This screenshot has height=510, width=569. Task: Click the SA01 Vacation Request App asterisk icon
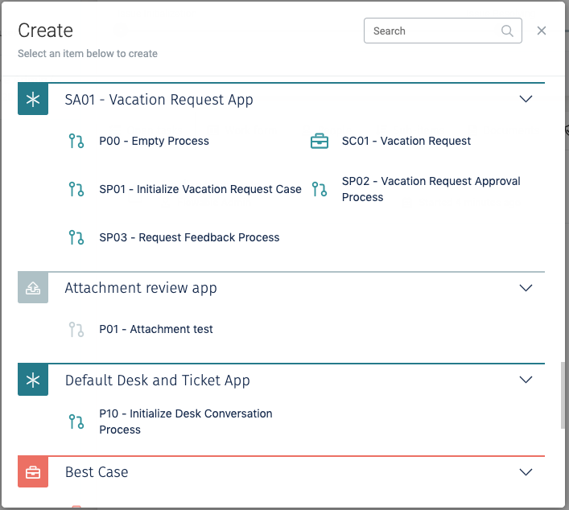point(33,100)
